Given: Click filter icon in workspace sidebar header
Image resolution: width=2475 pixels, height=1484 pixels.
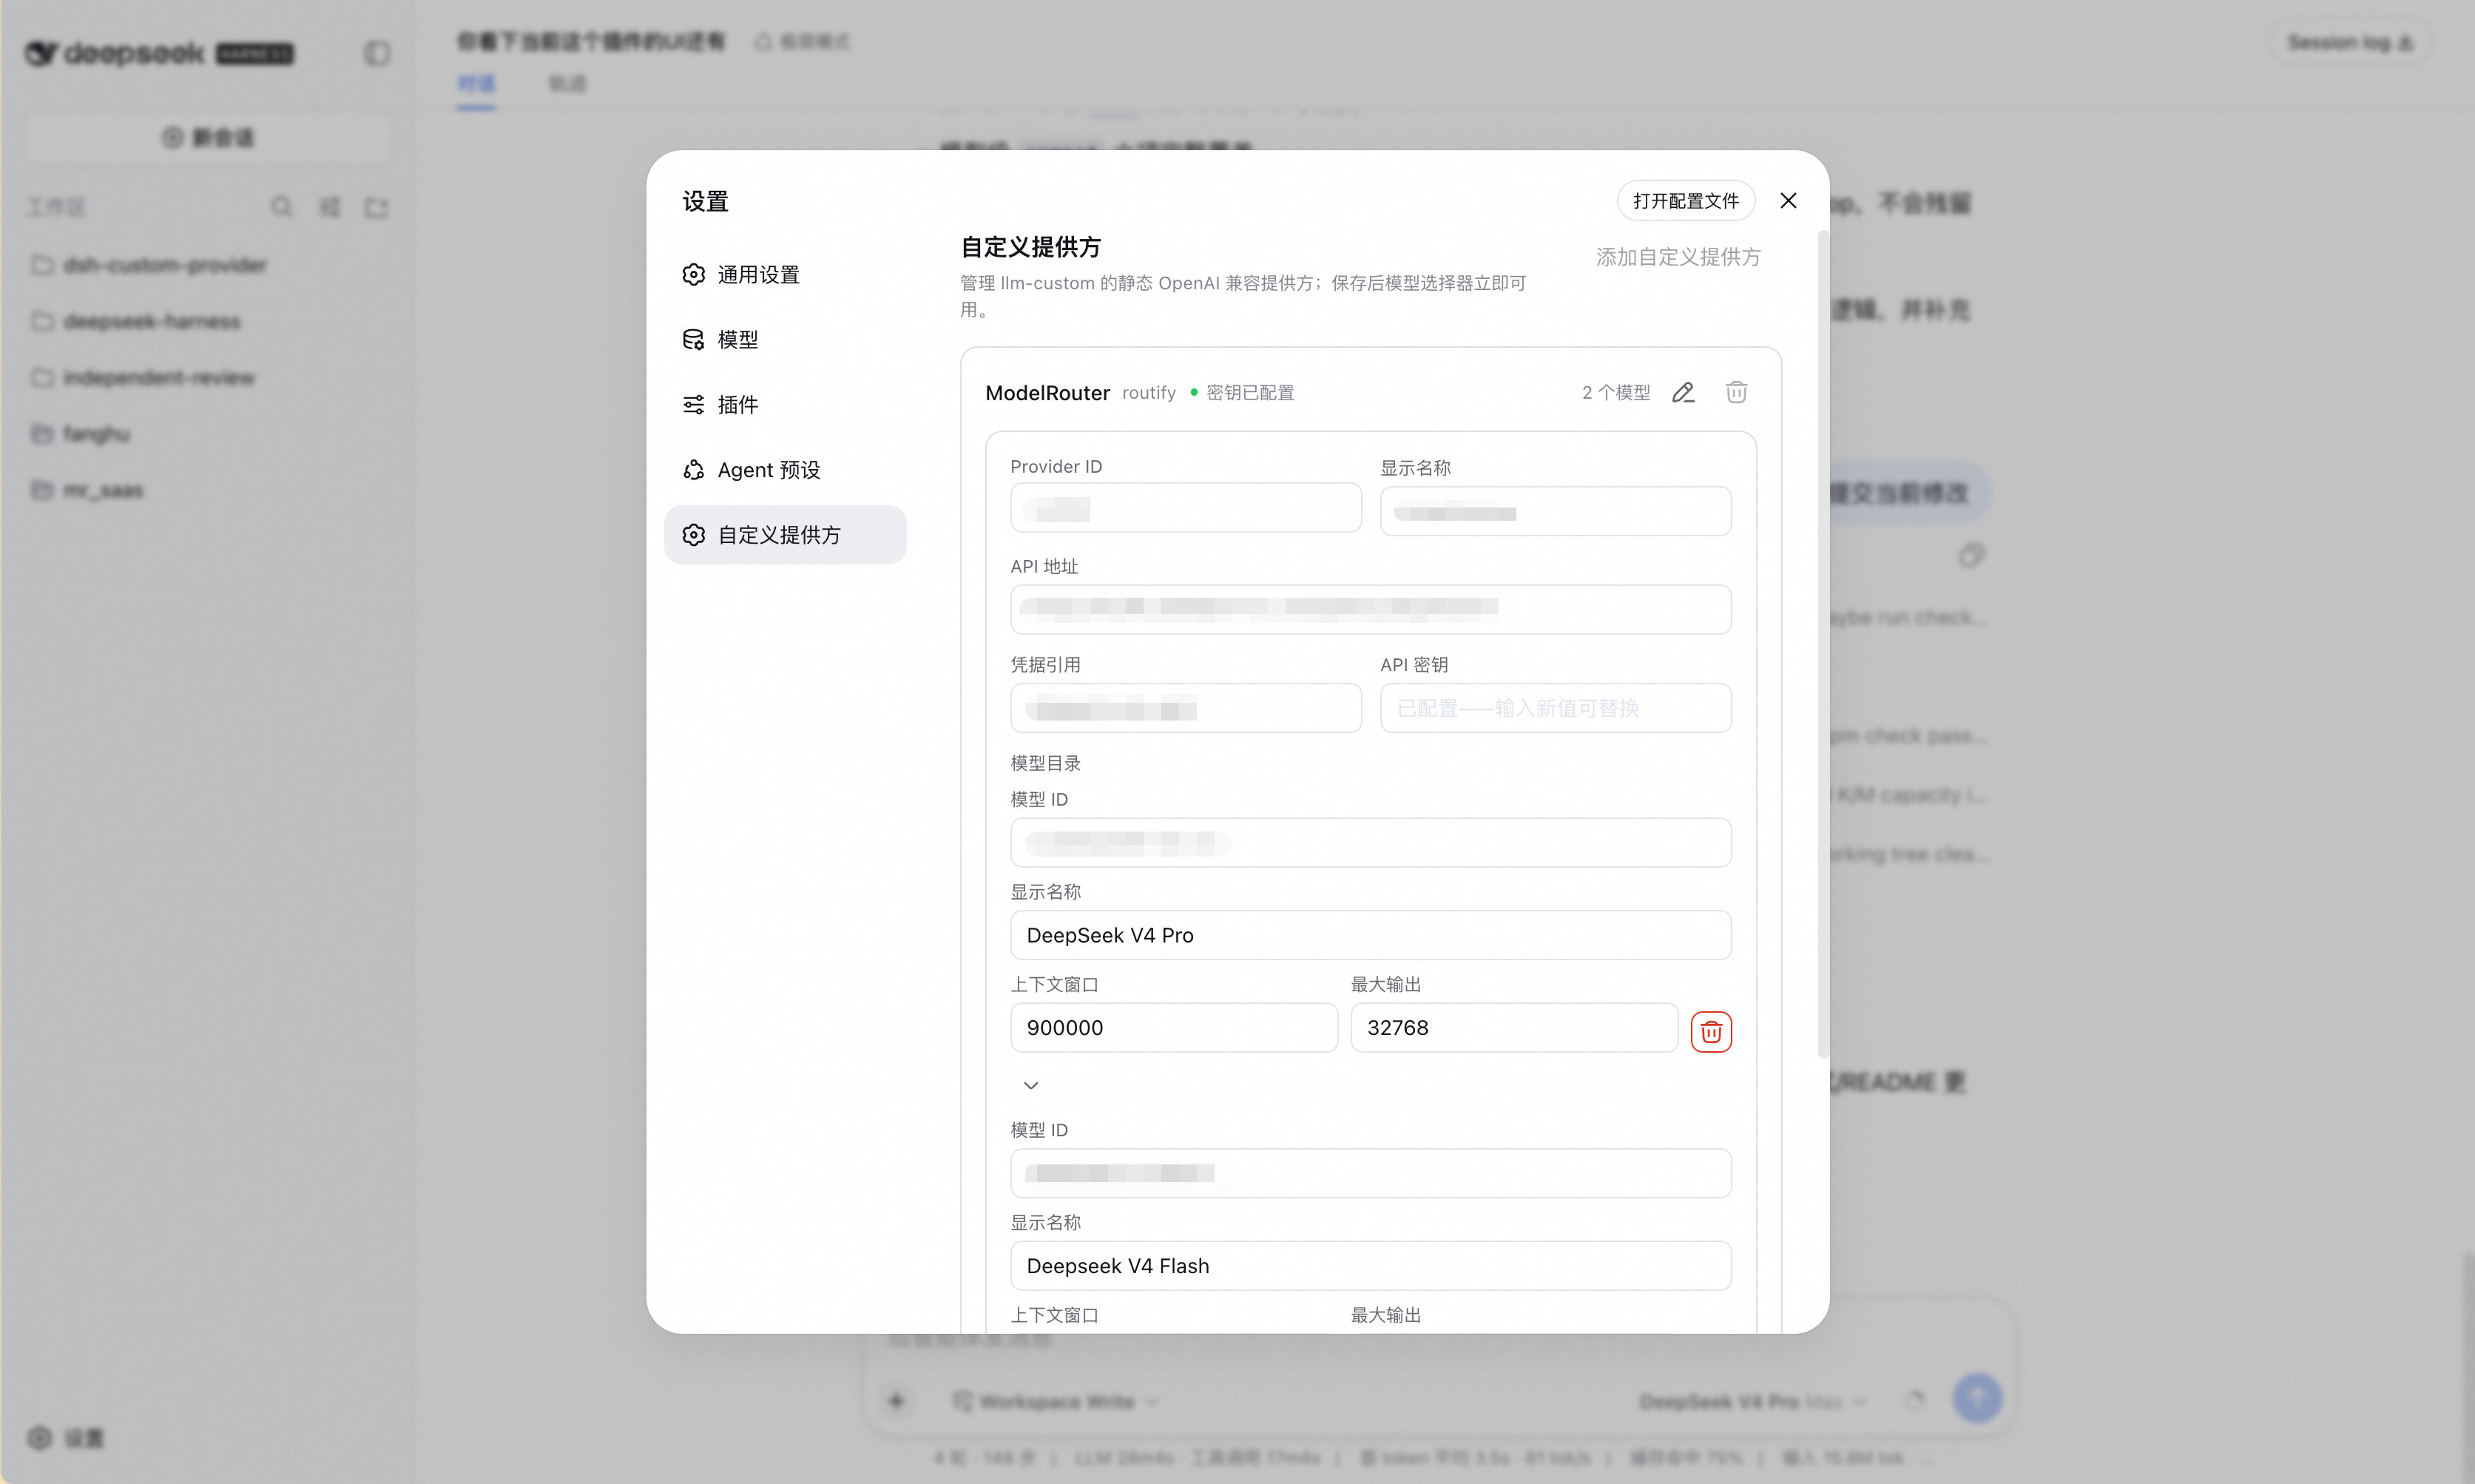Looking at the screenshot, I should 329,206.
